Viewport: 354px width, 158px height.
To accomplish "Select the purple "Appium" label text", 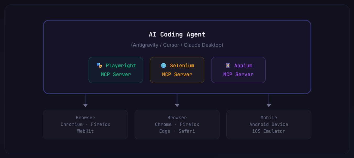I will [x=243, y=65].
